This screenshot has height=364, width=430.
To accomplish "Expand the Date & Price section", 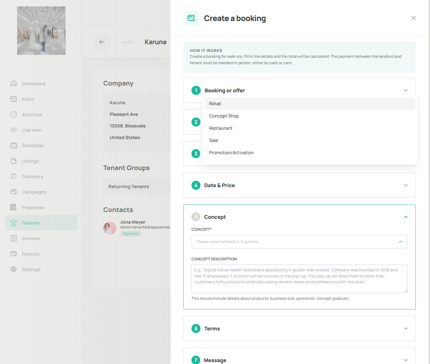I will (406, 185).
